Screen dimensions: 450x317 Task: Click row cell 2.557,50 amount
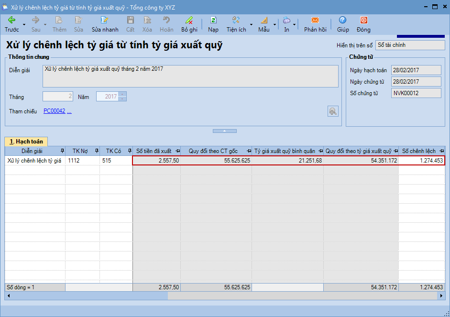157,160
